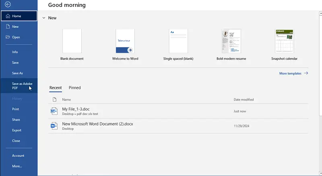Click Word icon beside New Microsoft Word Document (2).docx
The width and height of the screenshot is (322, 176).
tap(54, 126)
